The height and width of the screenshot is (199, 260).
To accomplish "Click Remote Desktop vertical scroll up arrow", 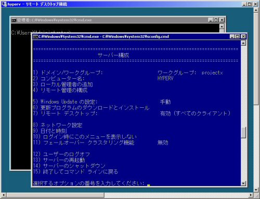I will click(256, 10).
